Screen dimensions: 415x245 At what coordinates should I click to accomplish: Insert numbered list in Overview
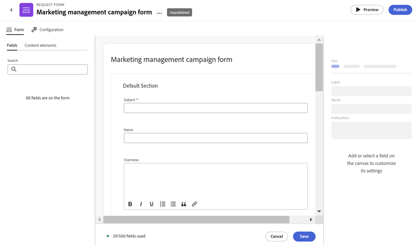163,204
